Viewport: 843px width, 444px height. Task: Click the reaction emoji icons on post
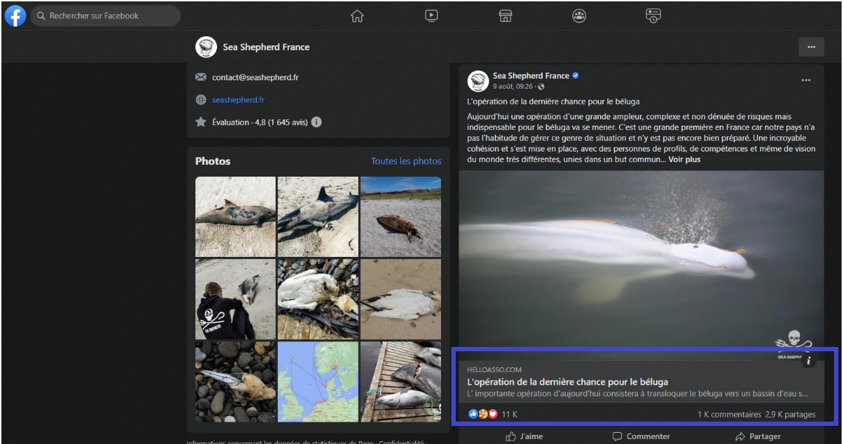[483, 414]
